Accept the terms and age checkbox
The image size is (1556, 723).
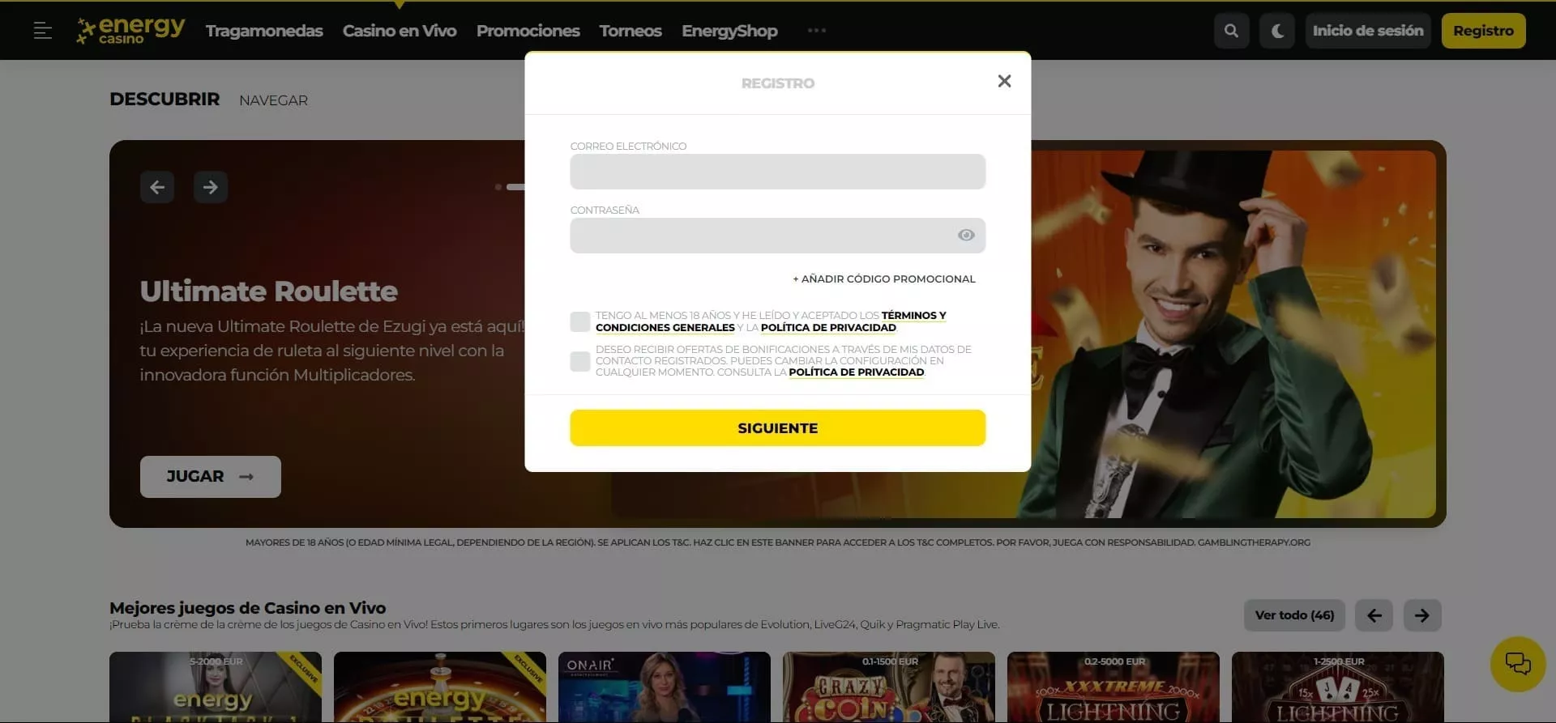point(580,321)
